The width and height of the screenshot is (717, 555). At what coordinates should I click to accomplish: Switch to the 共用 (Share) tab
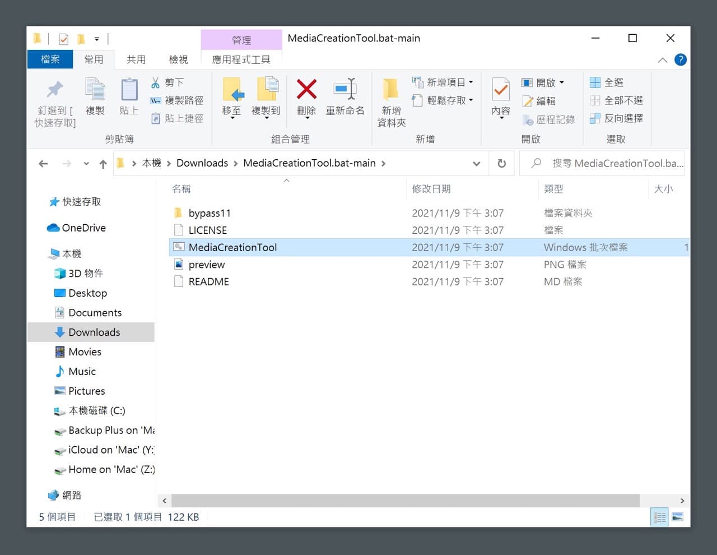tap(136, 59)
